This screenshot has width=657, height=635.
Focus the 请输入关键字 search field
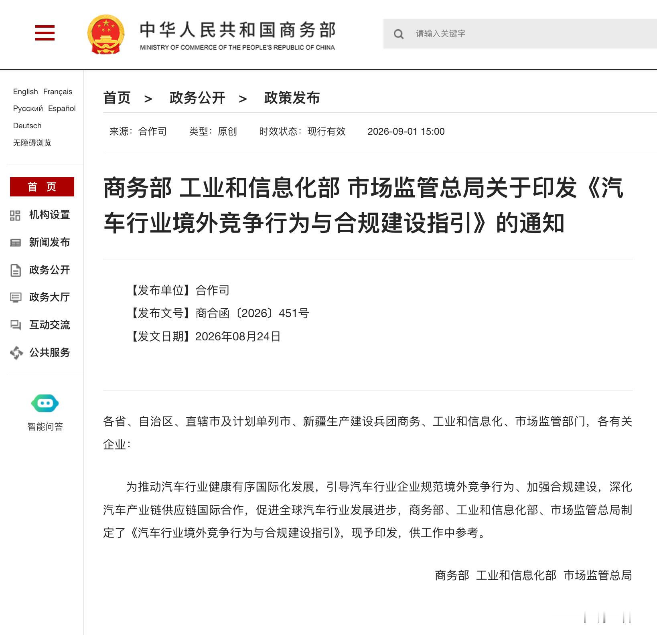520,34
